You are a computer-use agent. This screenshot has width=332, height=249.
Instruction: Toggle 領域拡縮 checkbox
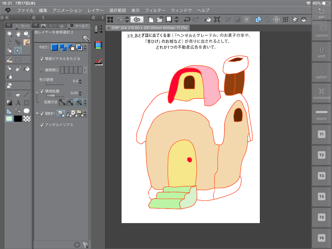pyautogui.click(x=41, y=91)
